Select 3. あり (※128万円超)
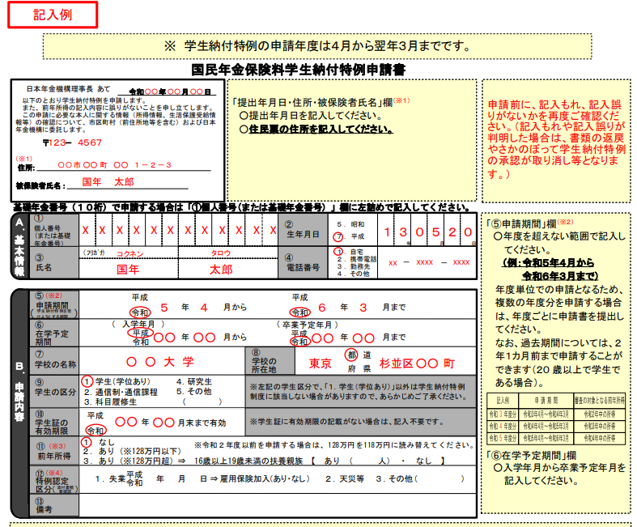This screenshot has width=637, height=527. click(128, 461)
